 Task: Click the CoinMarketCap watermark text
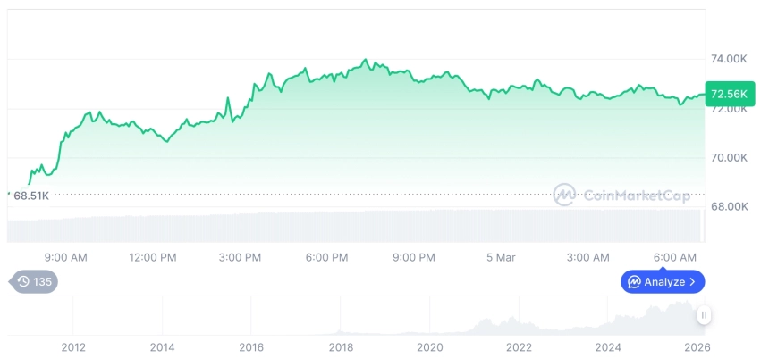[x=636, y=195]
